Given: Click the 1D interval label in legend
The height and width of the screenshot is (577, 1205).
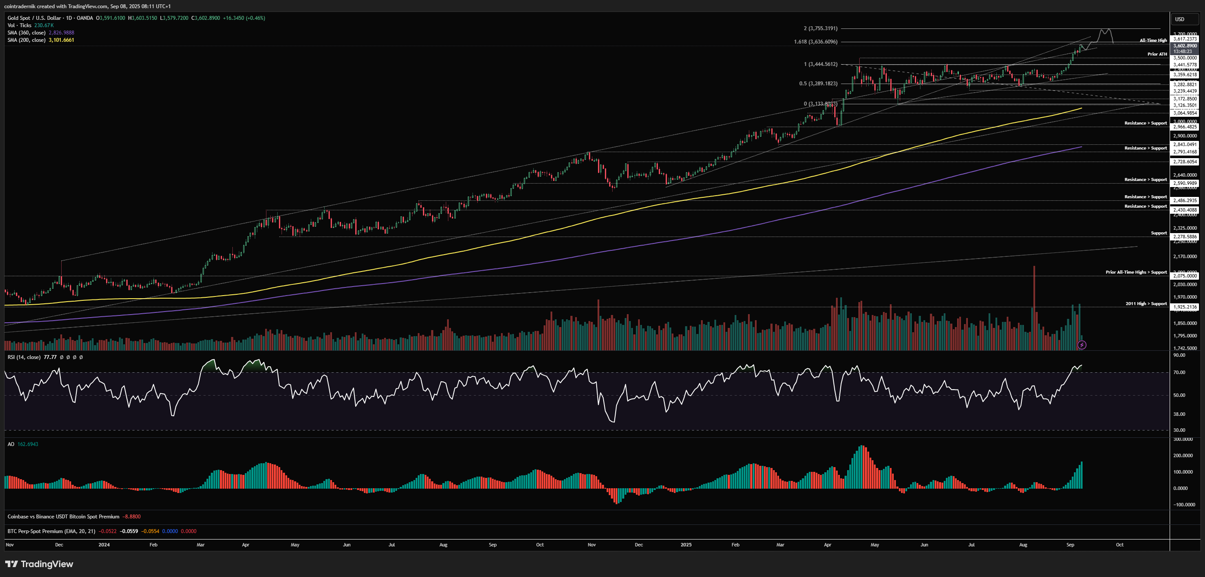Looking at the screenshot, I should pos(69,18).
